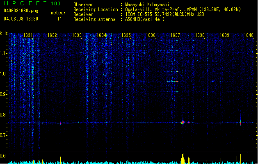This screenshot has height=164, width=258.
Task: Select the file name 0406091630.png
Action: pyautogui.click(x=21, y=11)
